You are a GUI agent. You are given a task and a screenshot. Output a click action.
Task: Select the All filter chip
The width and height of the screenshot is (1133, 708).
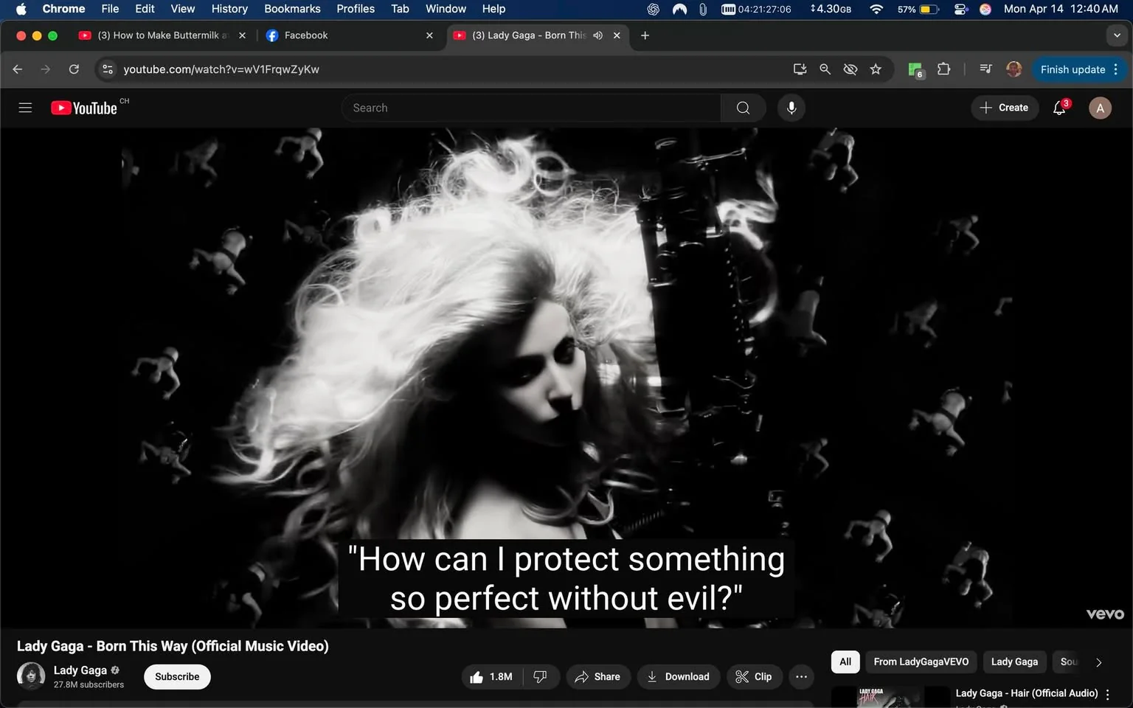(x=845, y=662)
